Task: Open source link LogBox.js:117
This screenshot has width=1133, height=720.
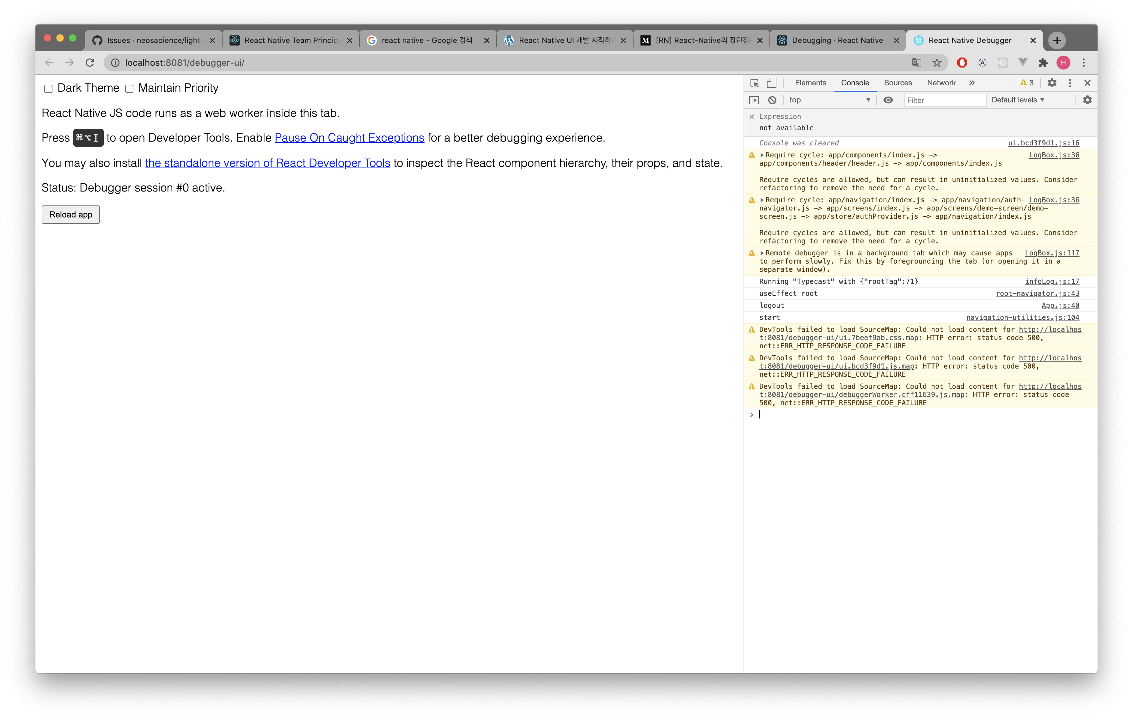Action: coord(1052,253)
